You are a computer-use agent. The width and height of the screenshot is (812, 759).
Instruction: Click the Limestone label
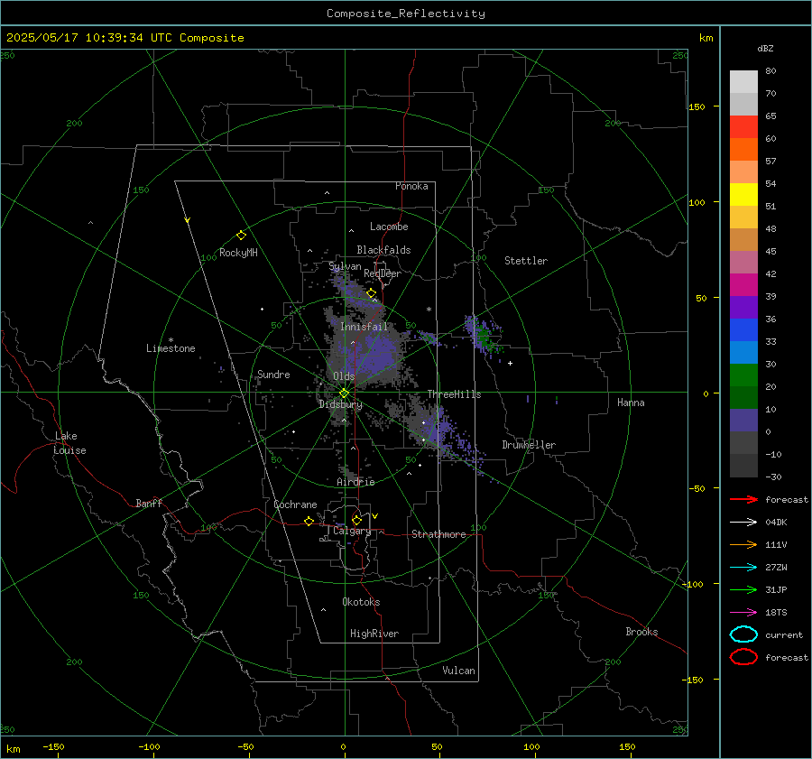[x=171, y=348]
